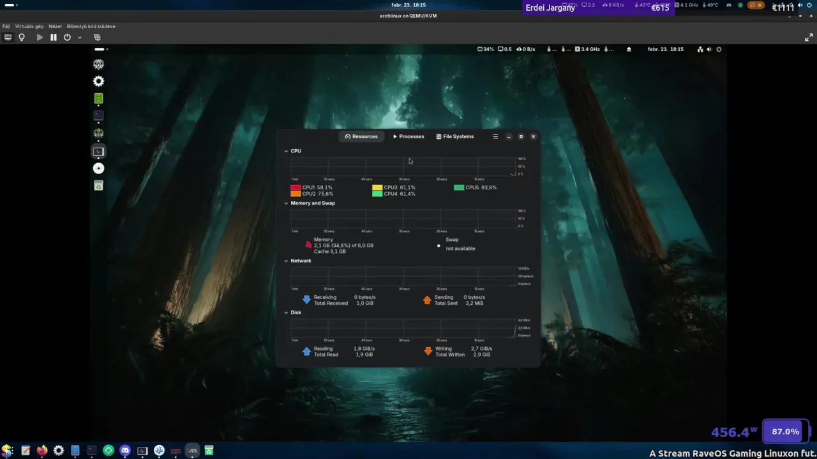Click the orange Sending arrow icon

coord(427,300)
